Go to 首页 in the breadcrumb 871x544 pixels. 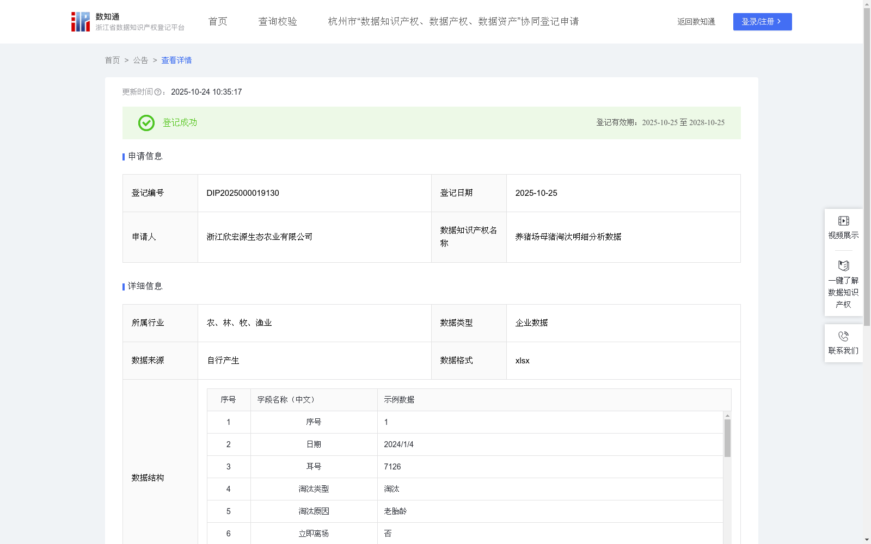(112, 60)
